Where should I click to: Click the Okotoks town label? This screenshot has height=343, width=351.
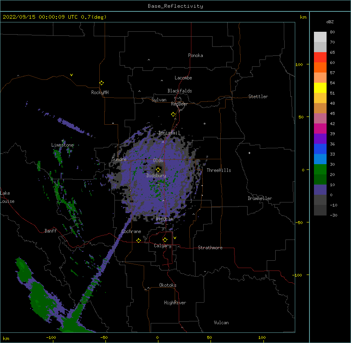pos(168,285)
